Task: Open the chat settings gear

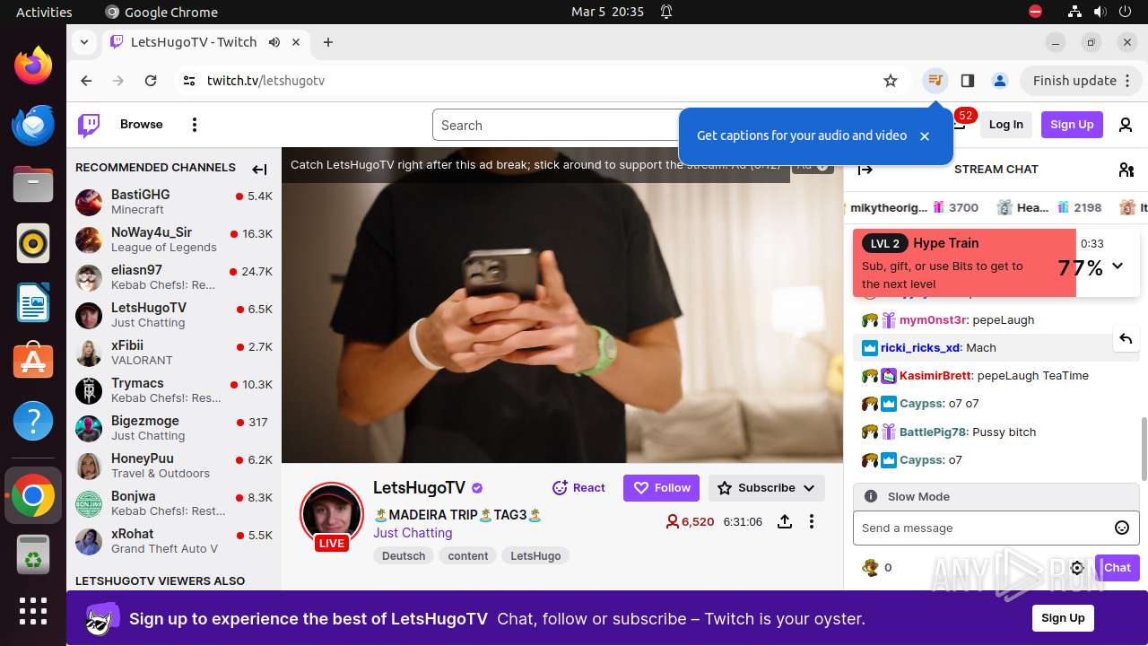Action: coord(1078,568)
